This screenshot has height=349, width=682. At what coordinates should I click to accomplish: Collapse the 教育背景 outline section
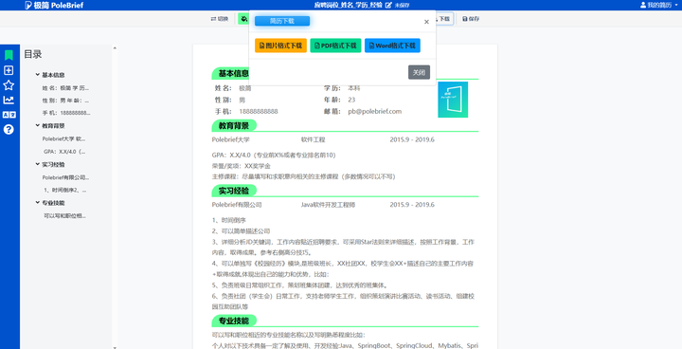point(38,125)
